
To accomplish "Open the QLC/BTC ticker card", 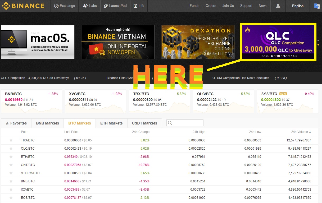I will [x=224, y=101].
